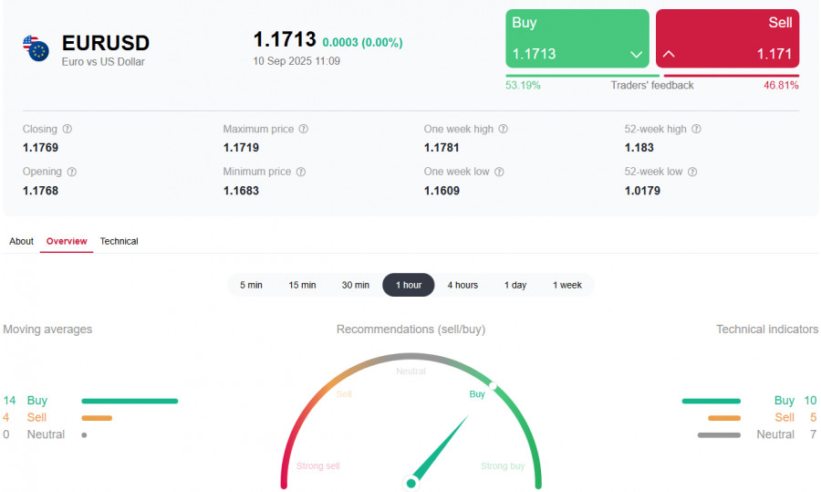Click the 4 Sell moving averages row
821x492 pixels.
point(57,418)
